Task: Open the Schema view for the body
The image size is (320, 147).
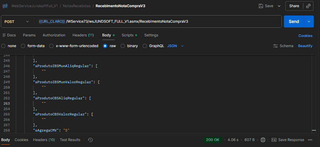Action: pos(283,46)
